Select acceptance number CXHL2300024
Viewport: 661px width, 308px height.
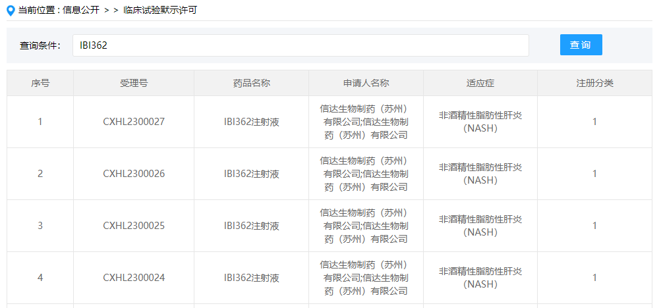tap(134, 278)
